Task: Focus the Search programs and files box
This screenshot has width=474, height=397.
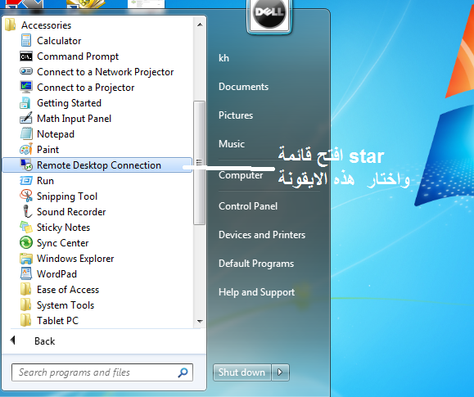Action: pyautogui.click(x=102, y=372)
